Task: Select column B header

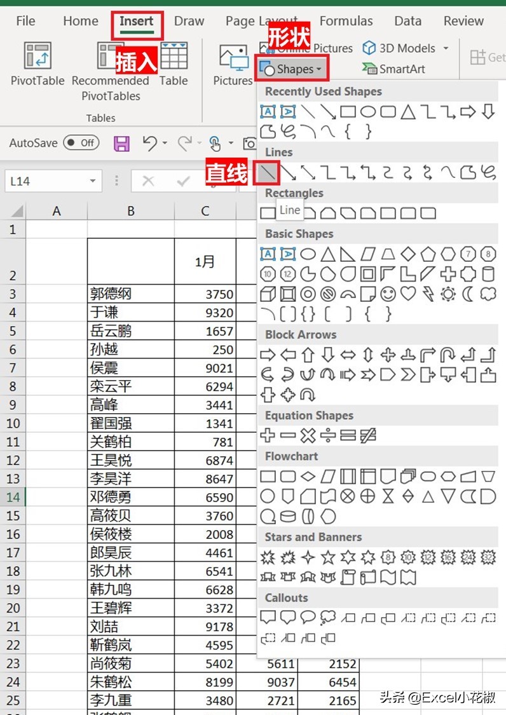Action: tap(130, 211)
